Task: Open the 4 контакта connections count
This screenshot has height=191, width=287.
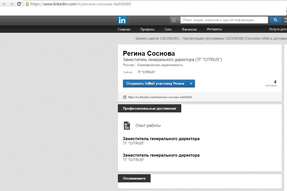Action: [271, 83]
